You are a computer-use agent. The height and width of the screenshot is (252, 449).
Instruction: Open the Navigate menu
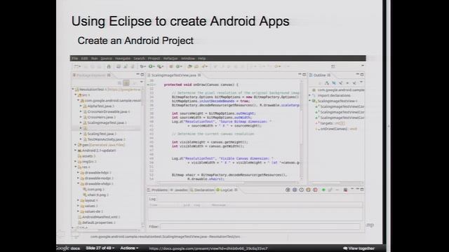point(123,58)
